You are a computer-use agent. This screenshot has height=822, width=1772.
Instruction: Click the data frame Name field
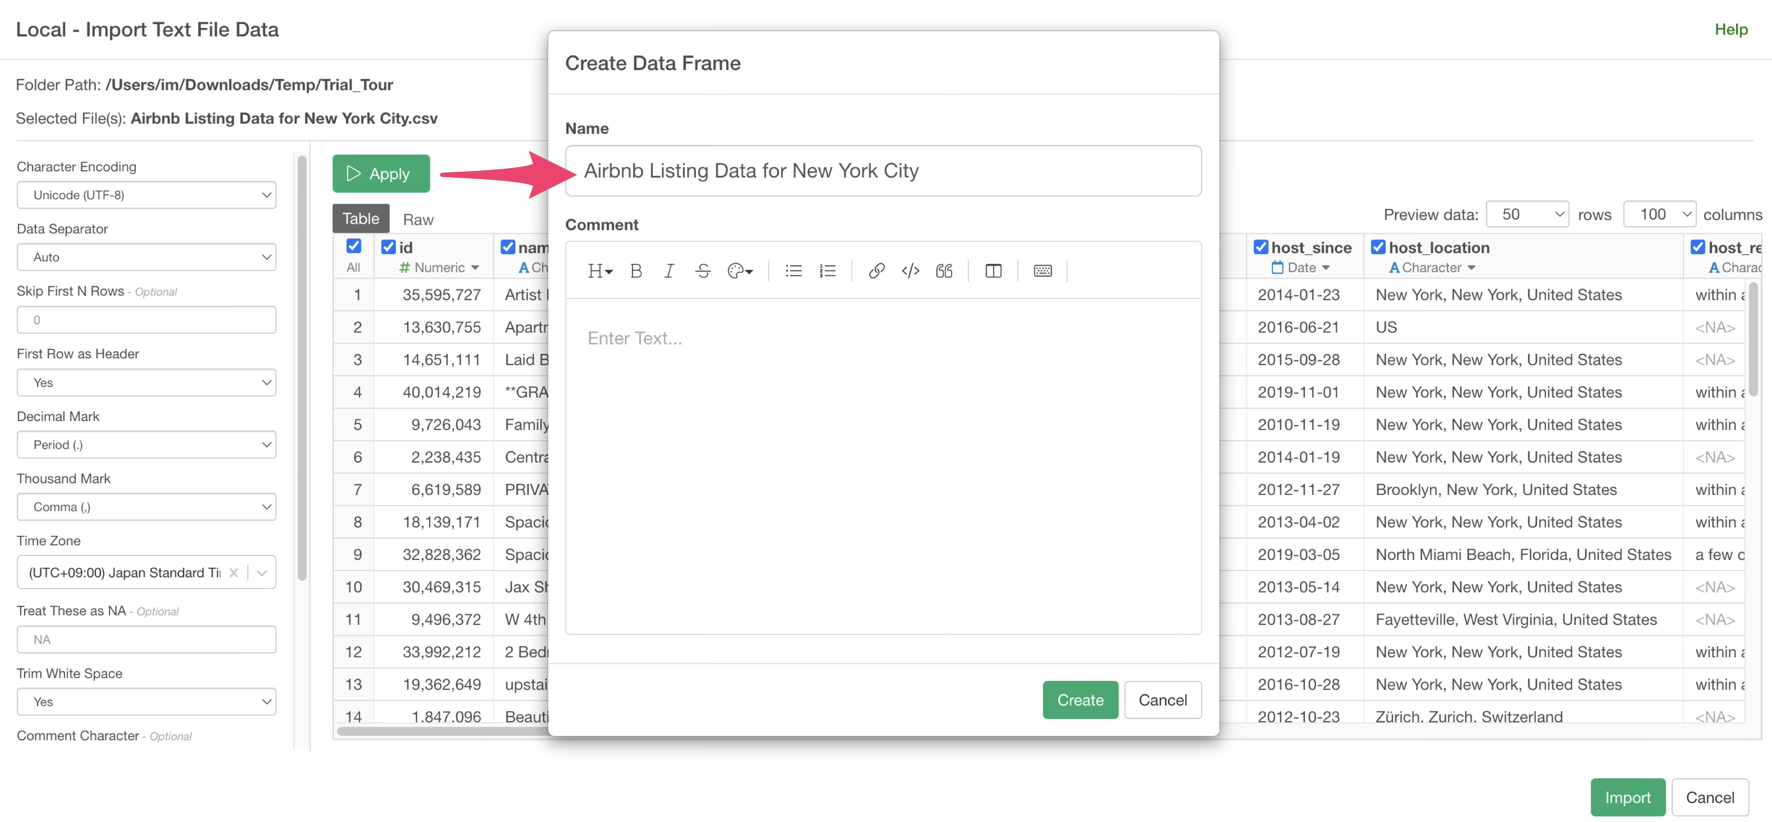tap(883, 171)
